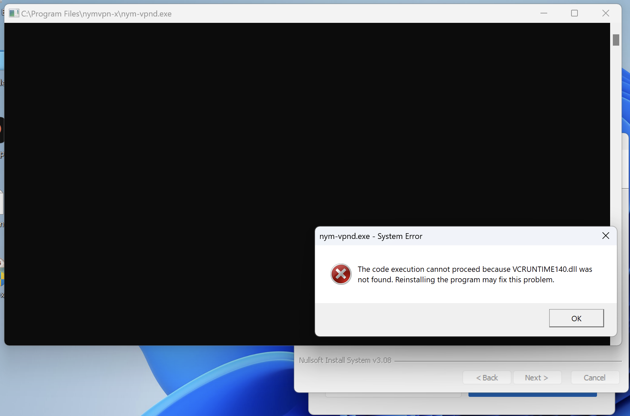Minimize the nym-vpnd.exe console window
This screenshot has width=630, height=416.
544,13
